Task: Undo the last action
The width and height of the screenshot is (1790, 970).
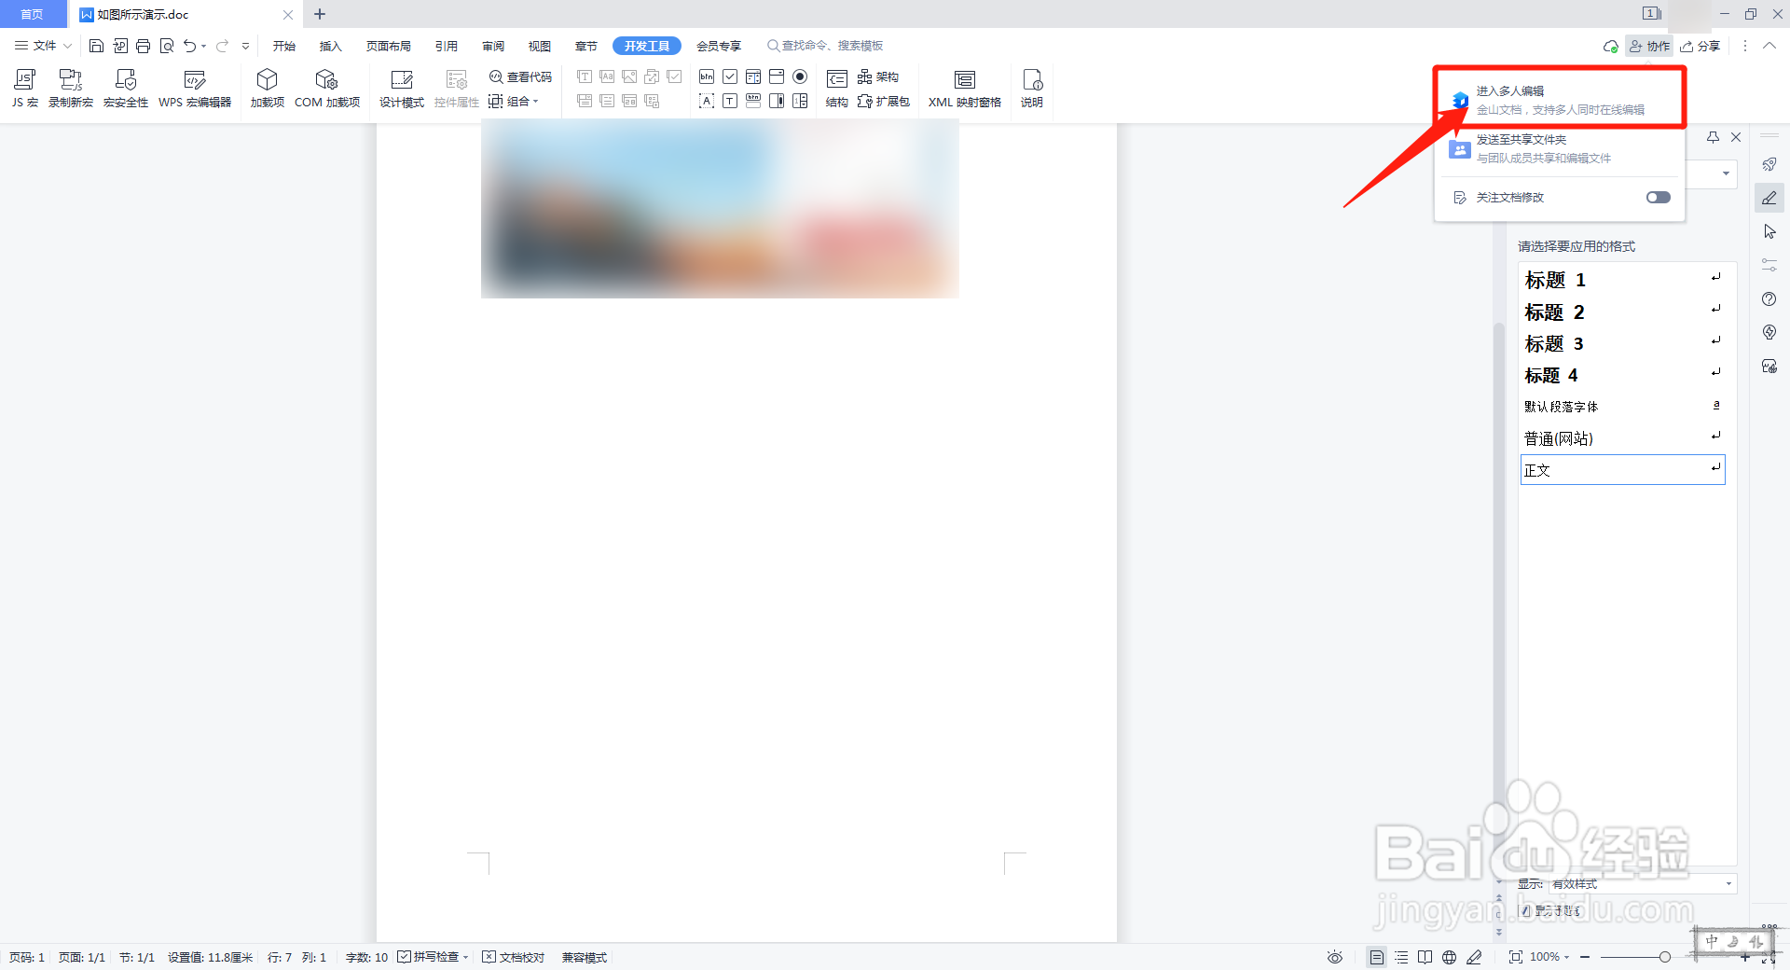Action: (x=190, y=46)
